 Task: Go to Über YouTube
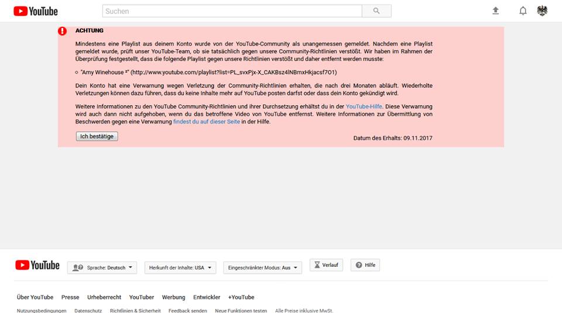click(35, 297)
